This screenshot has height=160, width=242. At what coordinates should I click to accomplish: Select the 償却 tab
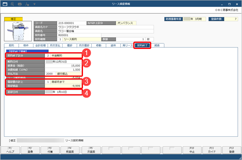[69, 45]
